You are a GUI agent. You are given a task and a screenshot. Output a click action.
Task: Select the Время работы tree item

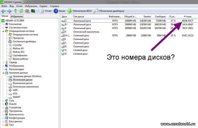pos(20,59)
